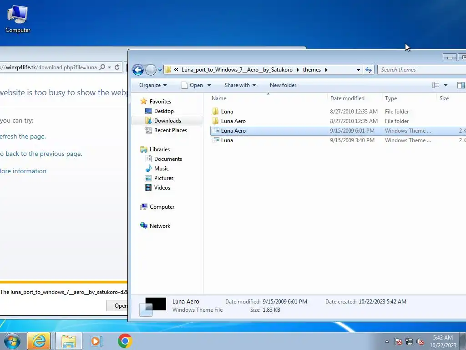Open Action Center flag icon
The width and height of the screenshot is (466, 350).
[398, 341]
